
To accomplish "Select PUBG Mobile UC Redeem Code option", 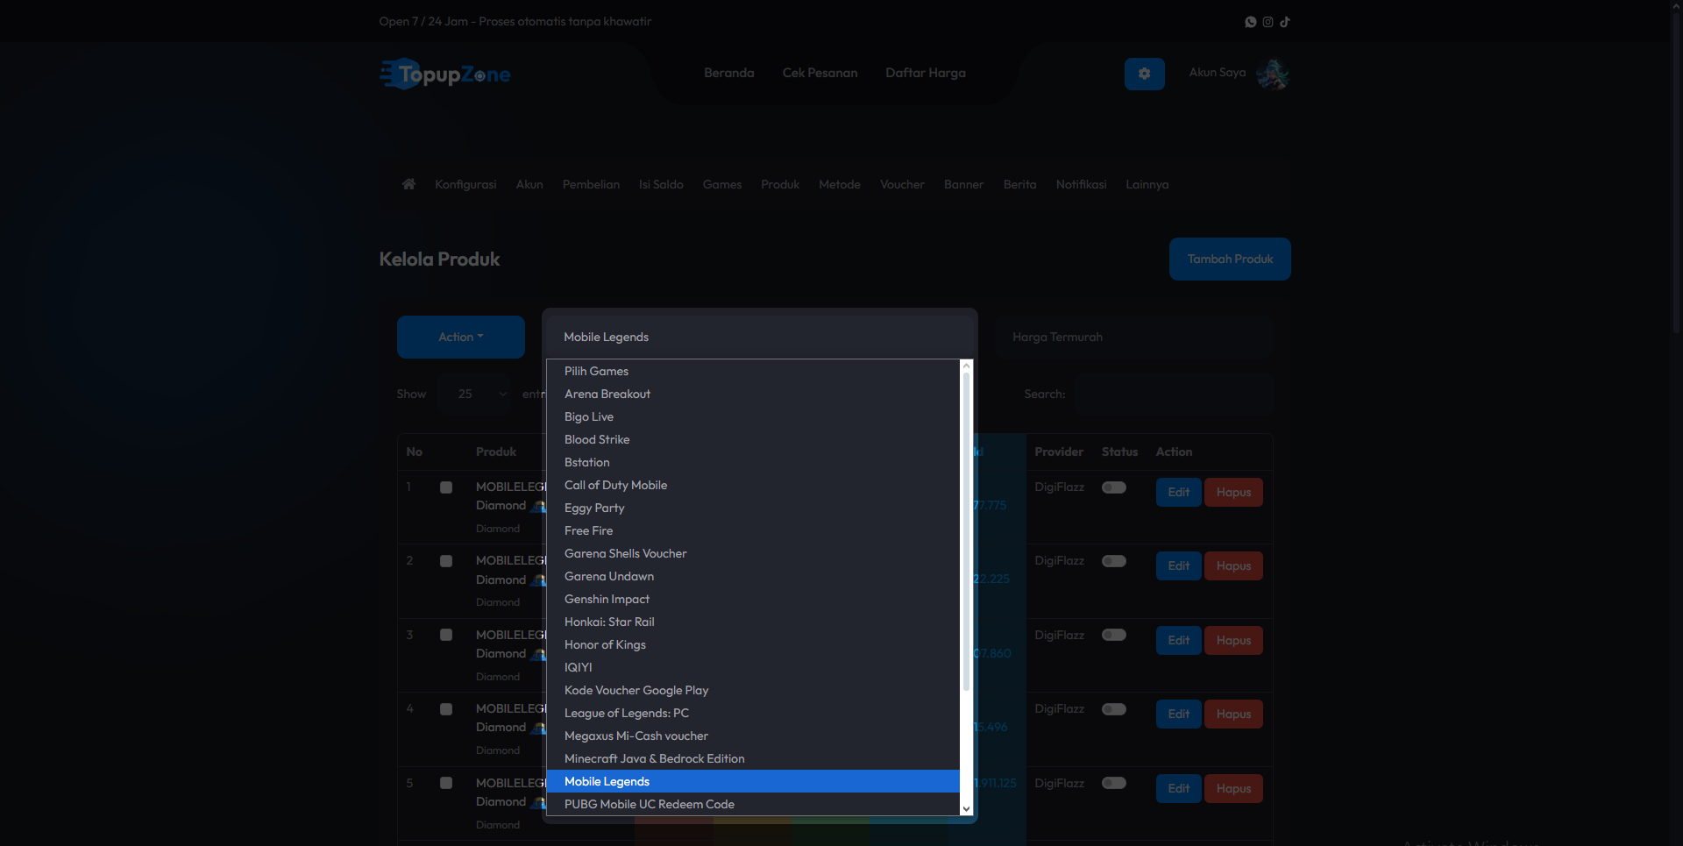I will 753,804.
